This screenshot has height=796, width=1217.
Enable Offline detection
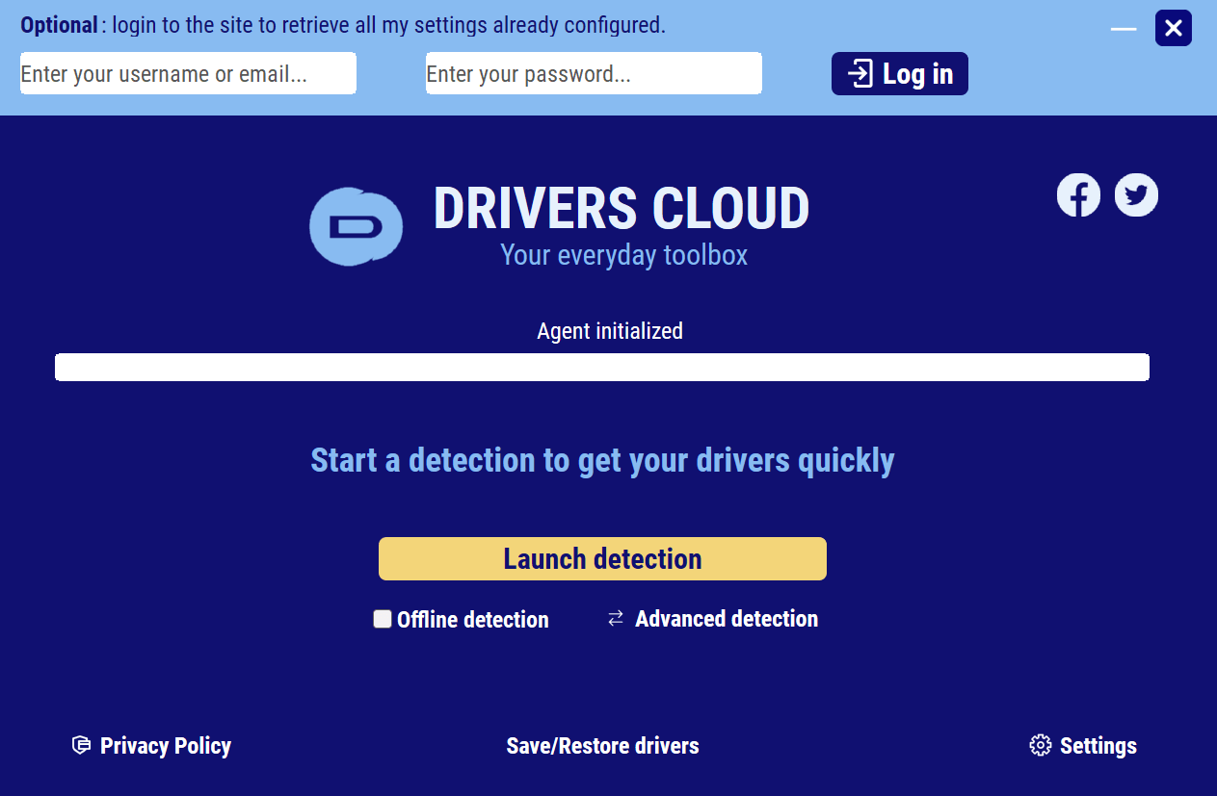coord(383,619)
